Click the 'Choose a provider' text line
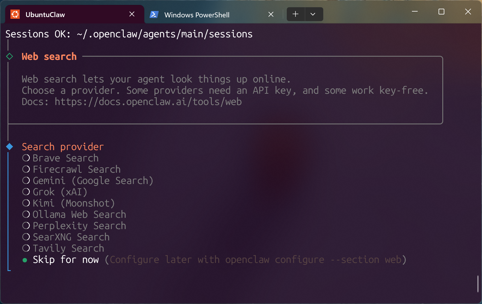Viewport: 482px width, 304px height. click(225, 91)
